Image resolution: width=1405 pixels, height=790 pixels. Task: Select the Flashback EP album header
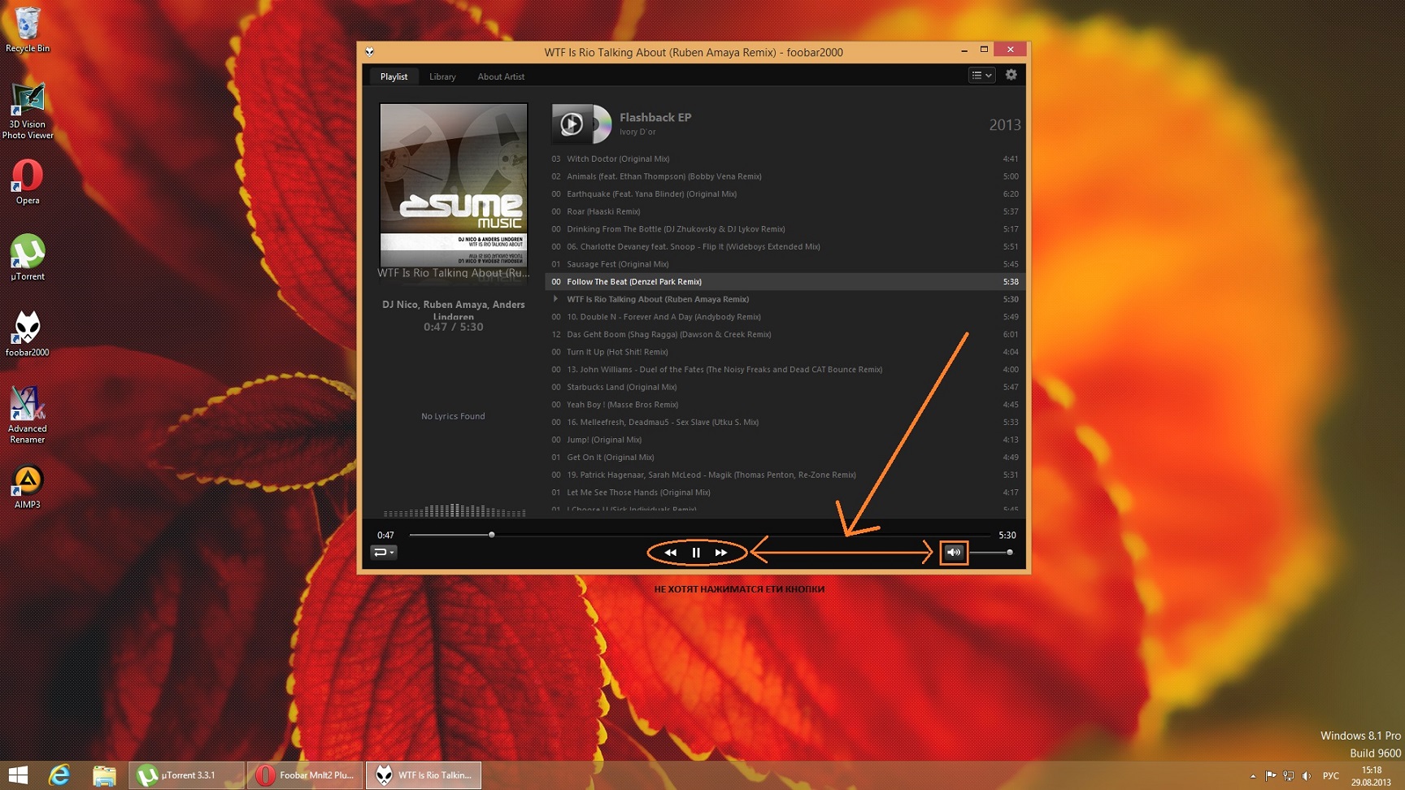[786, 124]
